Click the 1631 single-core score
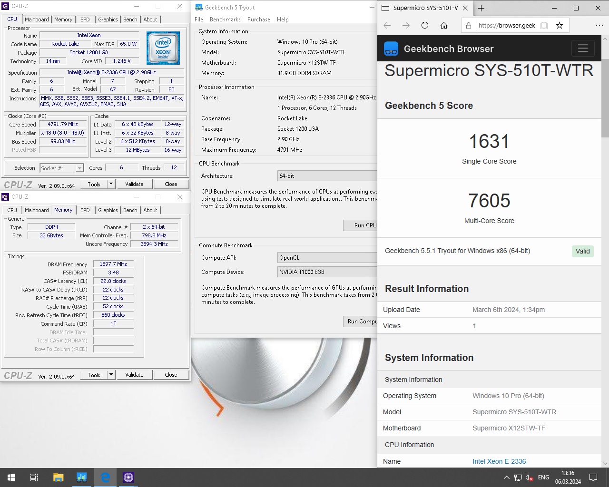Screen dimensions: 609x487 coord(489,141)
